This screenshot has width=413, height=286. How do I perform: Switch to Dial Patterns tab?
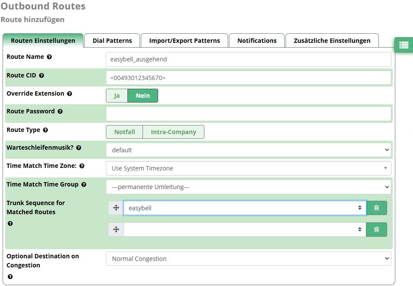(x=112, y=41)
